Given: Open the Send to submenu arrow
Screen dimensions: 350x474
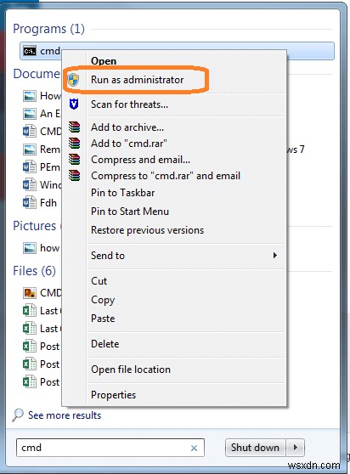Looking at the screenshot, I should [x=274, y=256].
